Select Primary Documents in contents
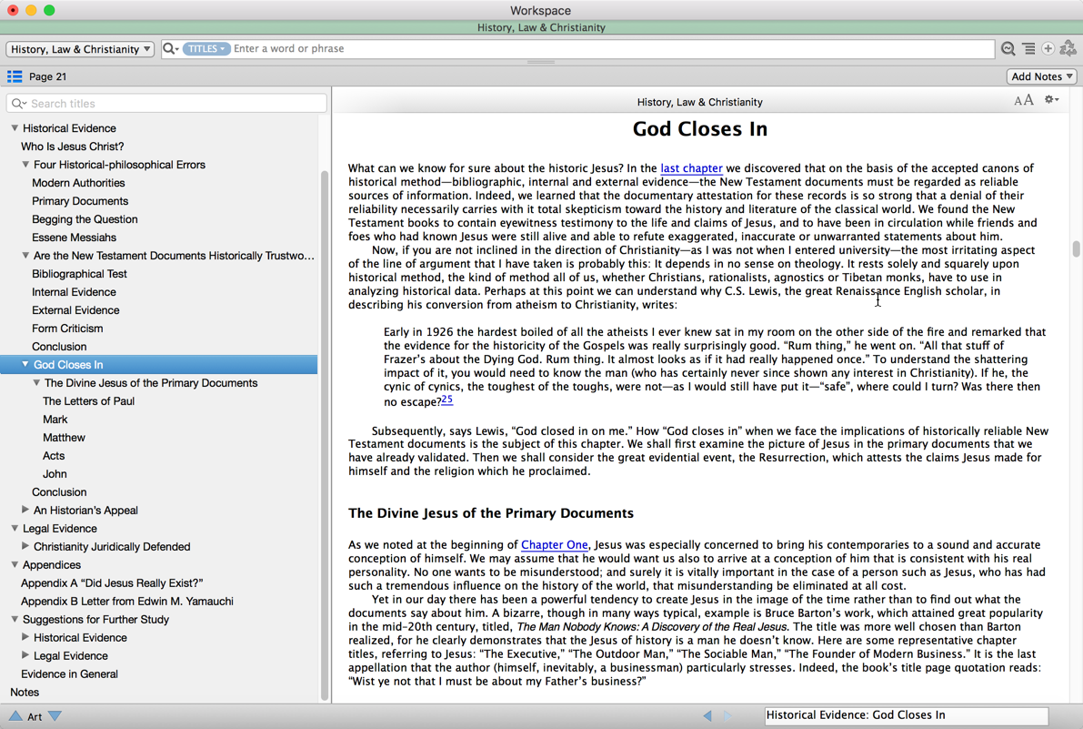The width and height of the screenshot is (1083, 729). [x=80, y=201]
